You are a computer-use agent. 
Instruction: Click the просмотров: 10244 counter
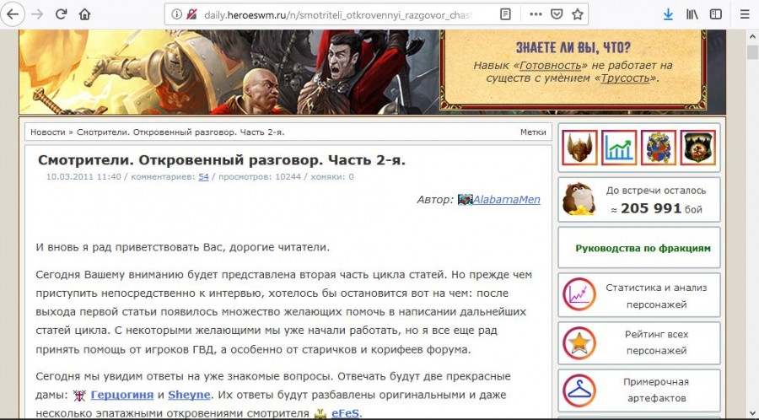coord(260,177)
